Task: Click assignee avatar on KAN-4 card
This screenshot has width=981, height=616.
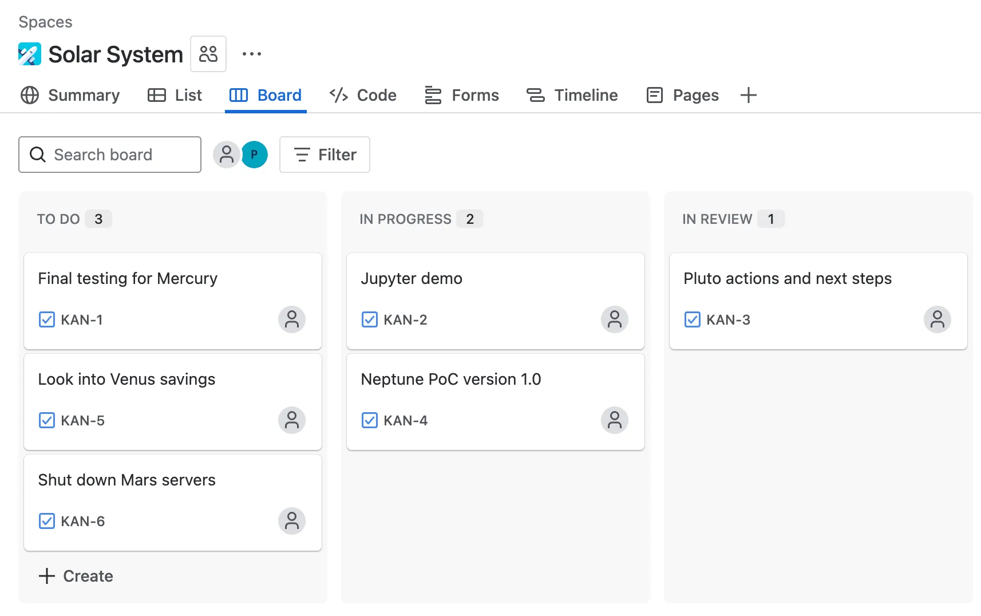Action: click(614, 420)
